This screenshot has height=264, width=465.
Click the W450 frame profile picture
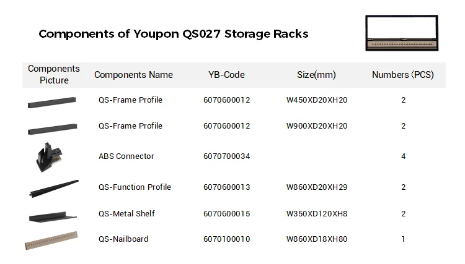pyautogui.click(x=51, y=102)
